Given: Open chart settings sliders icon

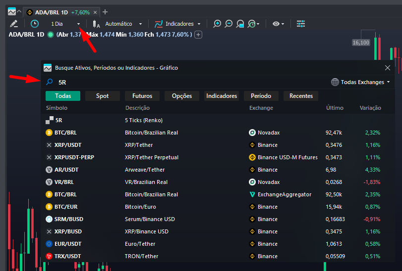Looking at the screenshot, I should (x=301, y=24).
